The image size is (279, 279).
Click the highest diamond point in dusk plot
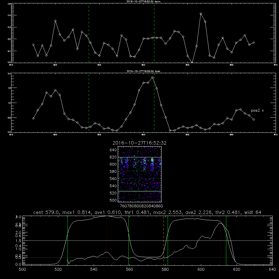[x=152, y=77]
